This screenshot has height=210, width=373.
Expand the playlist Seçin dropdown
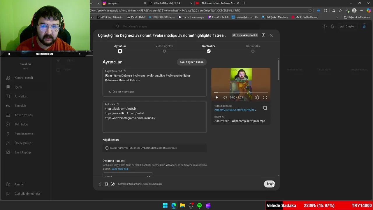pyautogui.click(x=128, y=176)
